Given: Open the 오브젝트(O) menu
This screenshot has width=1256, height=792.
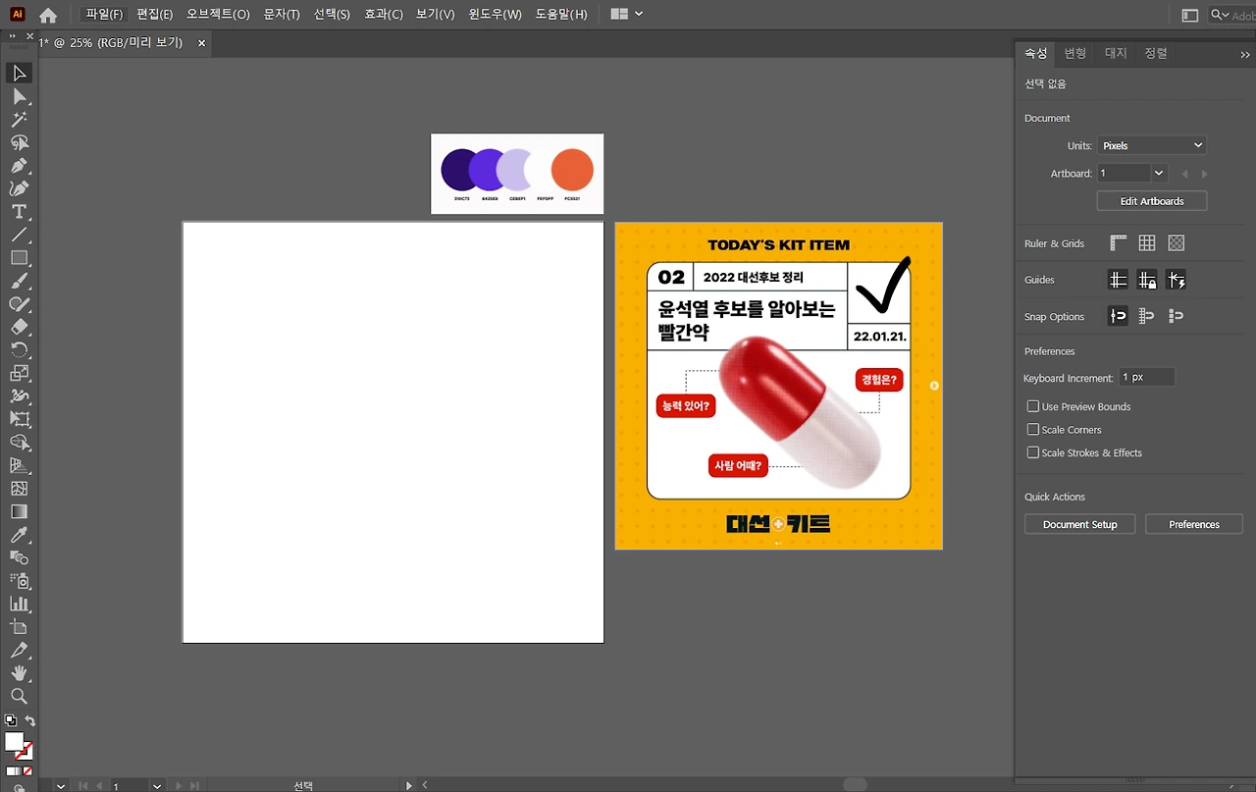Looking at the screenshot, I should (219, 15).
